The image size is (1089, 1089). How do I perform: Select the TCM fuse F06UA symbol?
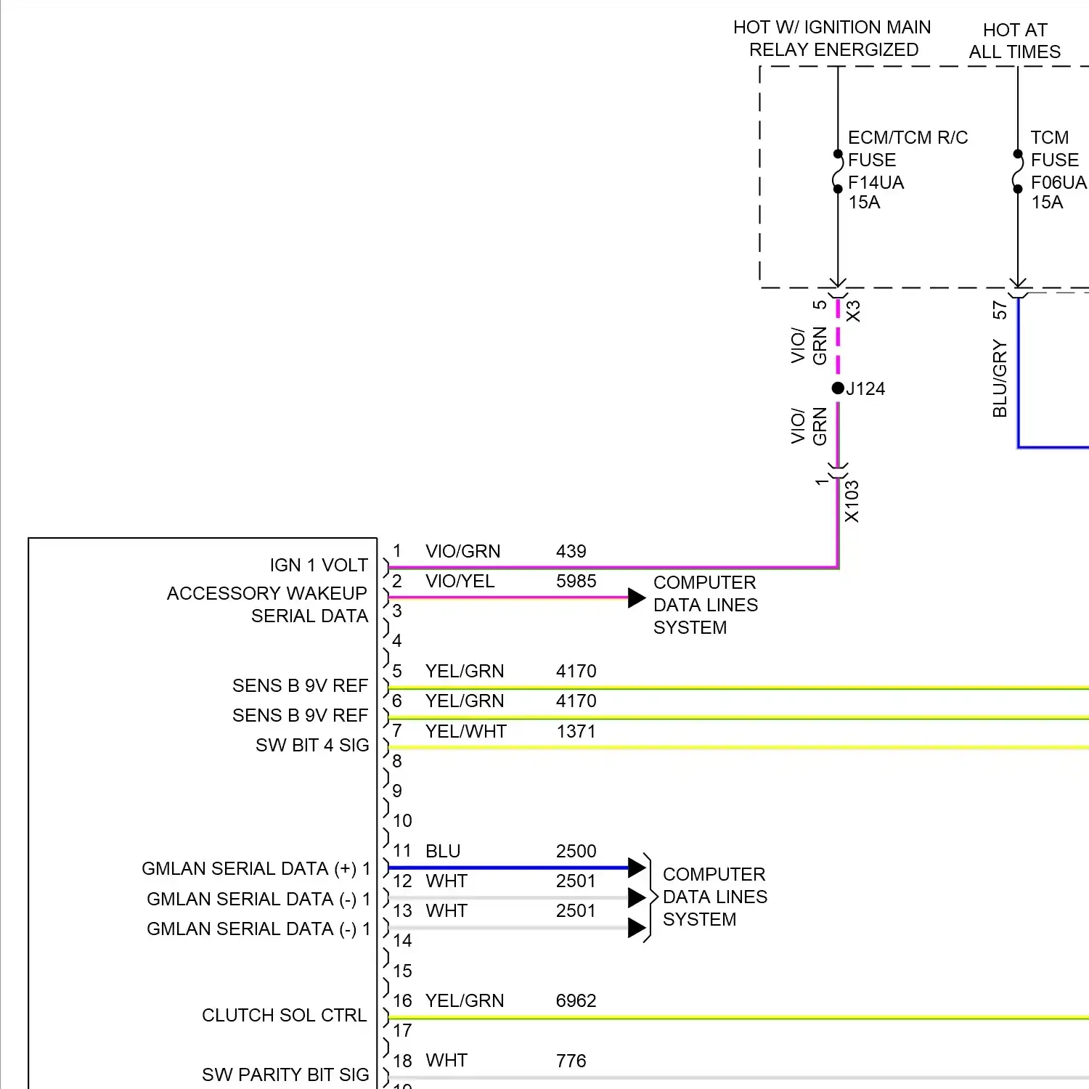tap(1016, 171)
